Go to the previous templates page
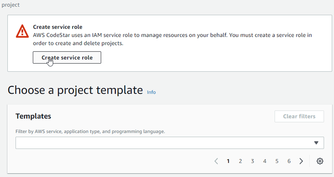This screenshot has width=334, height=177. (216, 161)
